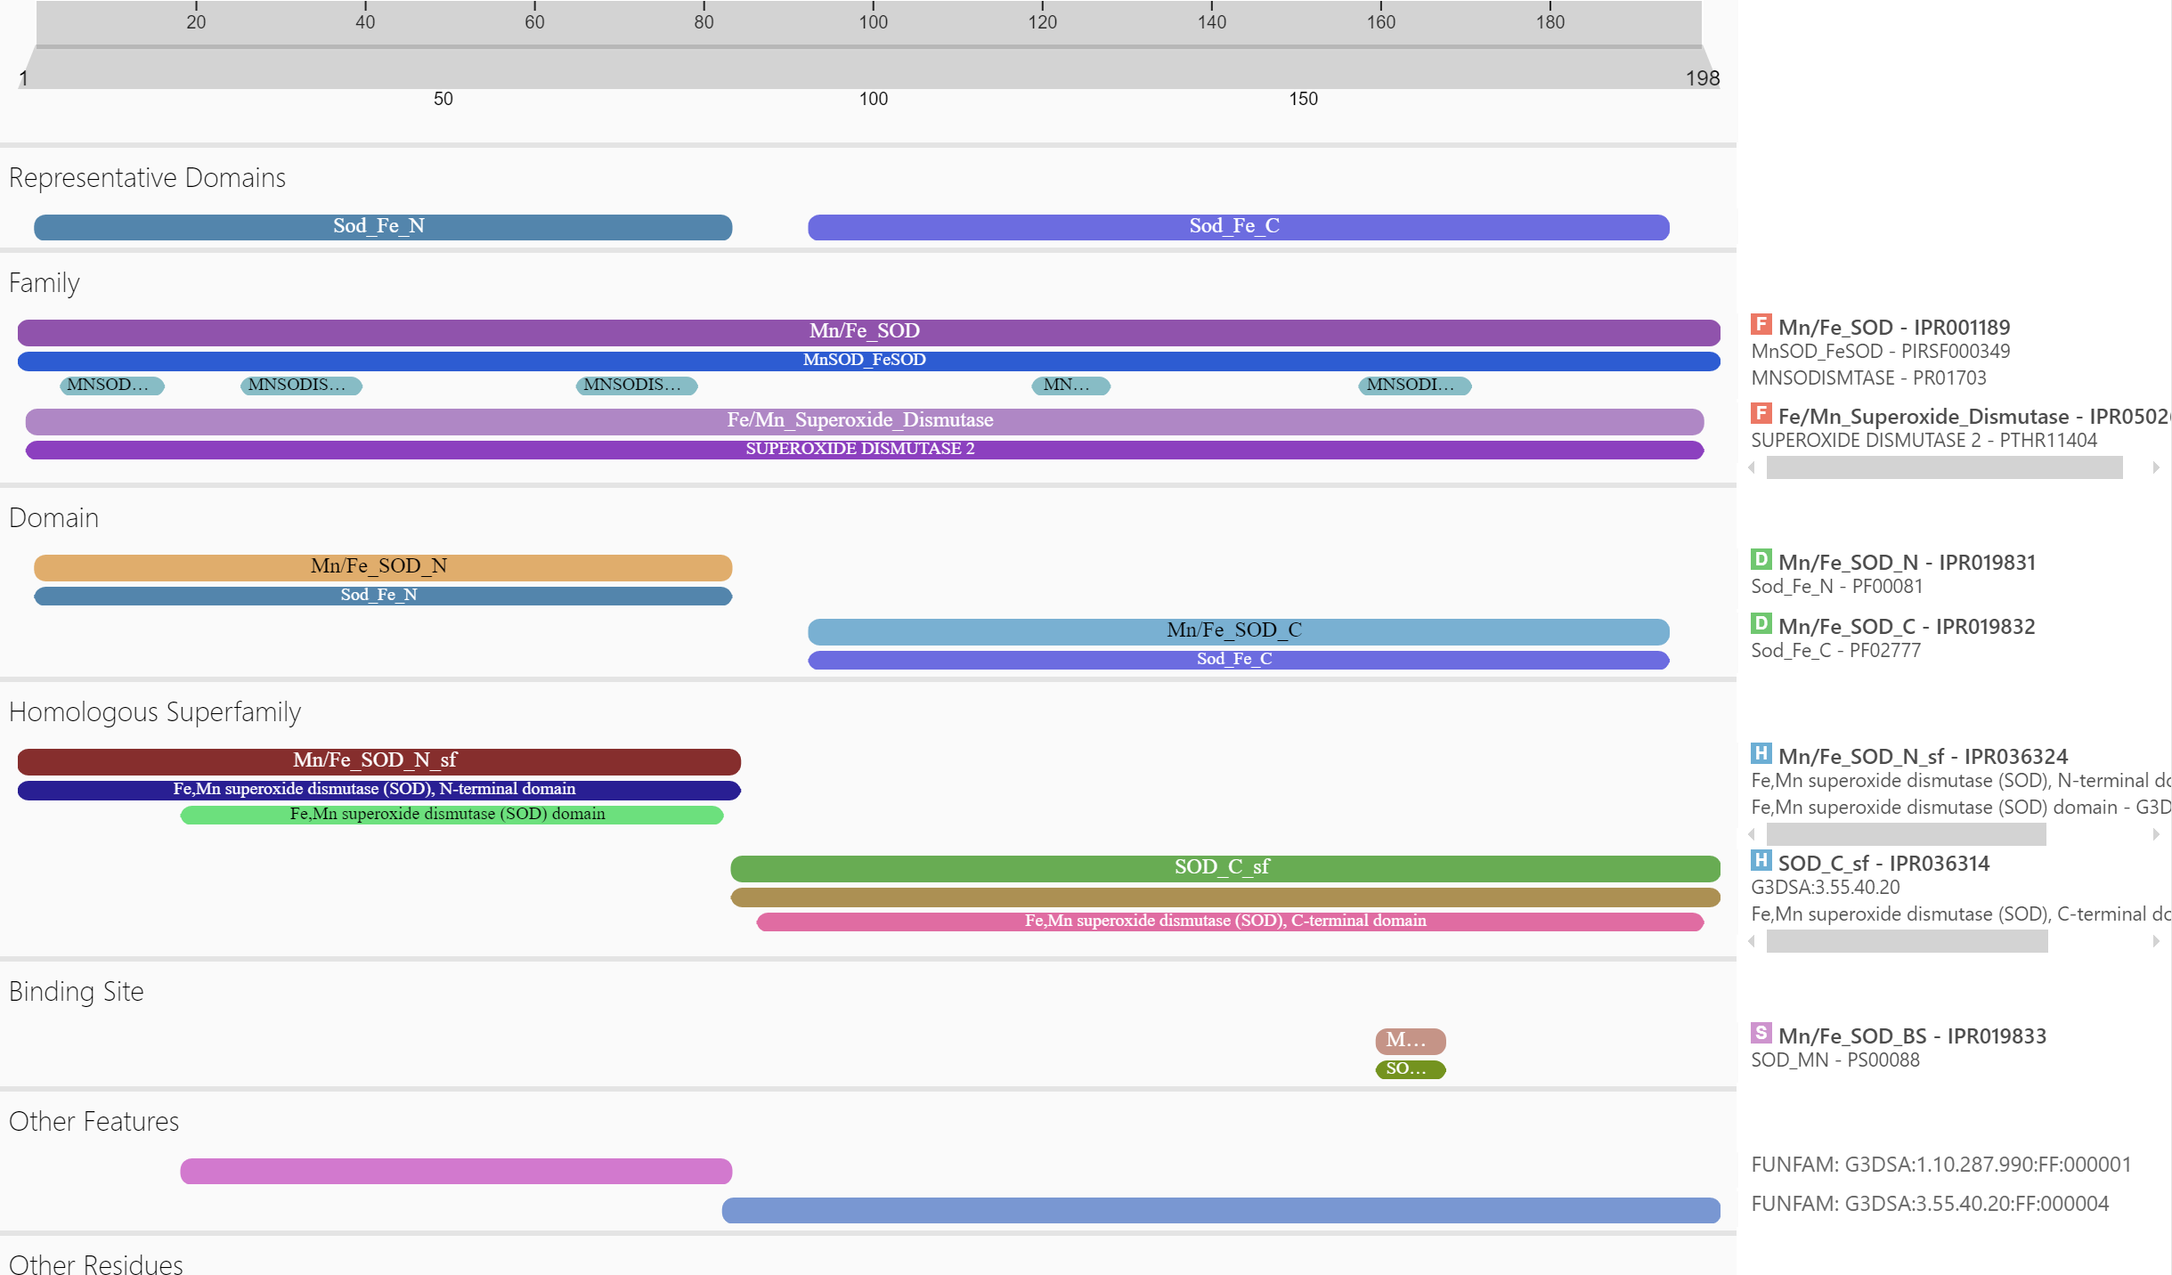The image size is (2172, 1275).
Task: Open SOD_MN - PS00088 link
Action: 1834,1060
